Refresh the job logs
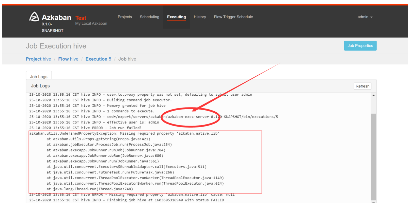 [362, 86]
